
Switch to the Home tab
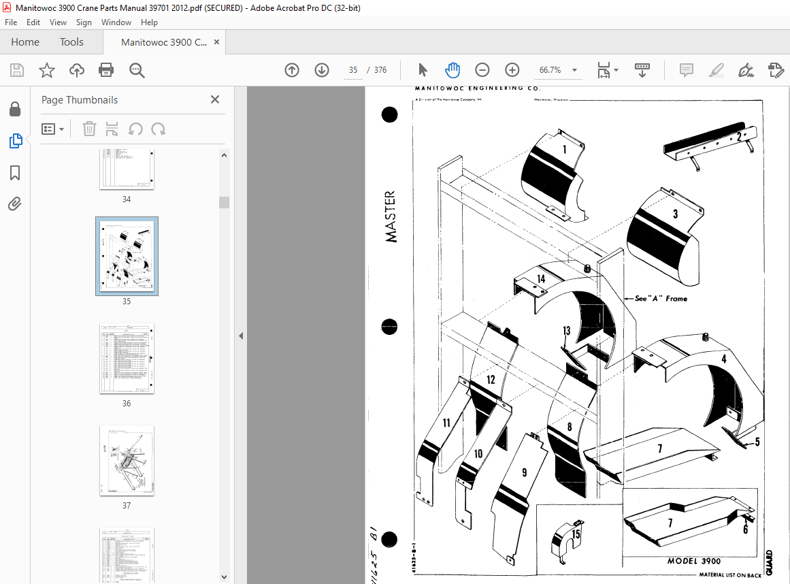(x=25, y=42)
